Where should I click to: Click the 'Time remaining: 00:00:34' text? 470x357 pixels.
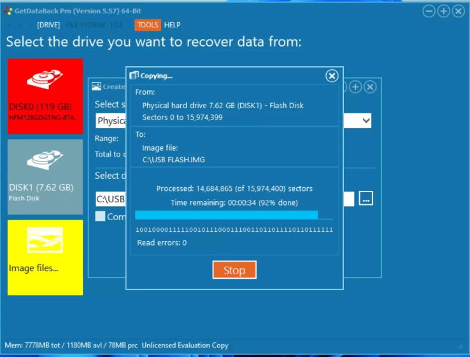(x=213, y=203)
